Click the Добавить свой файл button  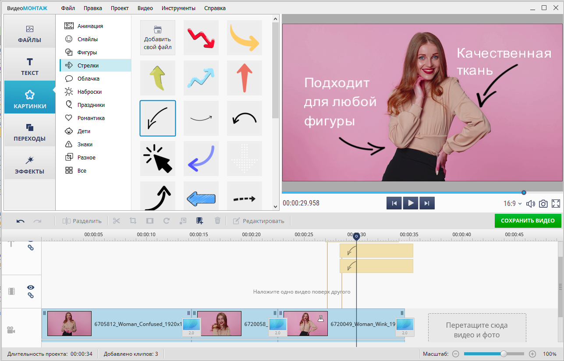pyautogui.click(x=158, y=38)
